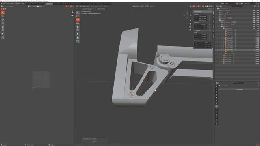
Task: Click Scene Collection in the outliner
Action: 224,9
